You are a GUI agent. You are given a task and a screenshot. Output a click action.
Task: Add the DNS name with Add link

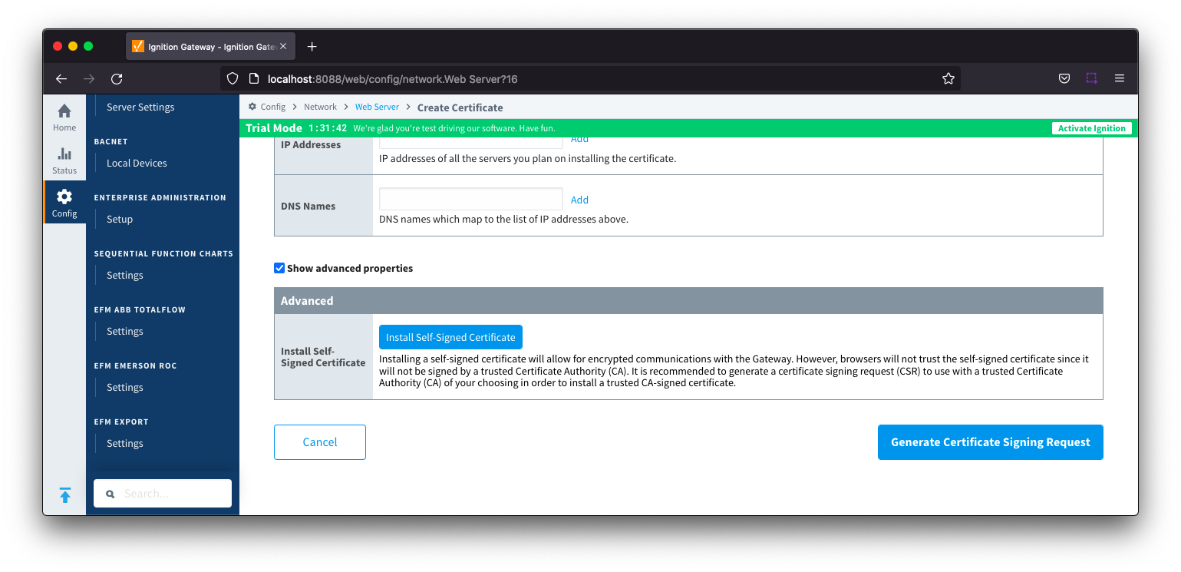coord(579,200)
